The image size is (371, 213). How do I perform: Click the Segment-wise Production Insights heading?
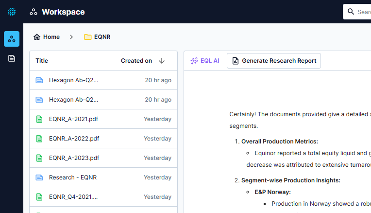click(291, 180)
